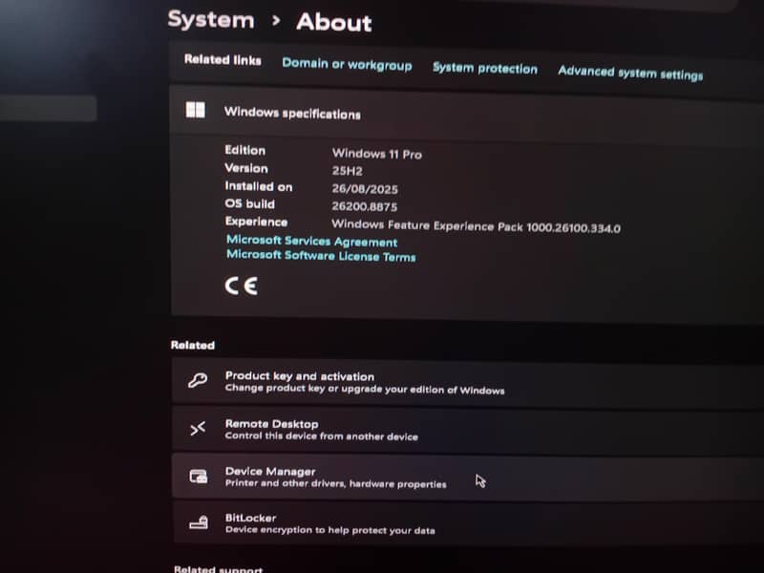Select the Windows Feature Experience Pack text
764x573 pixels.
click(x=476, y=226)
